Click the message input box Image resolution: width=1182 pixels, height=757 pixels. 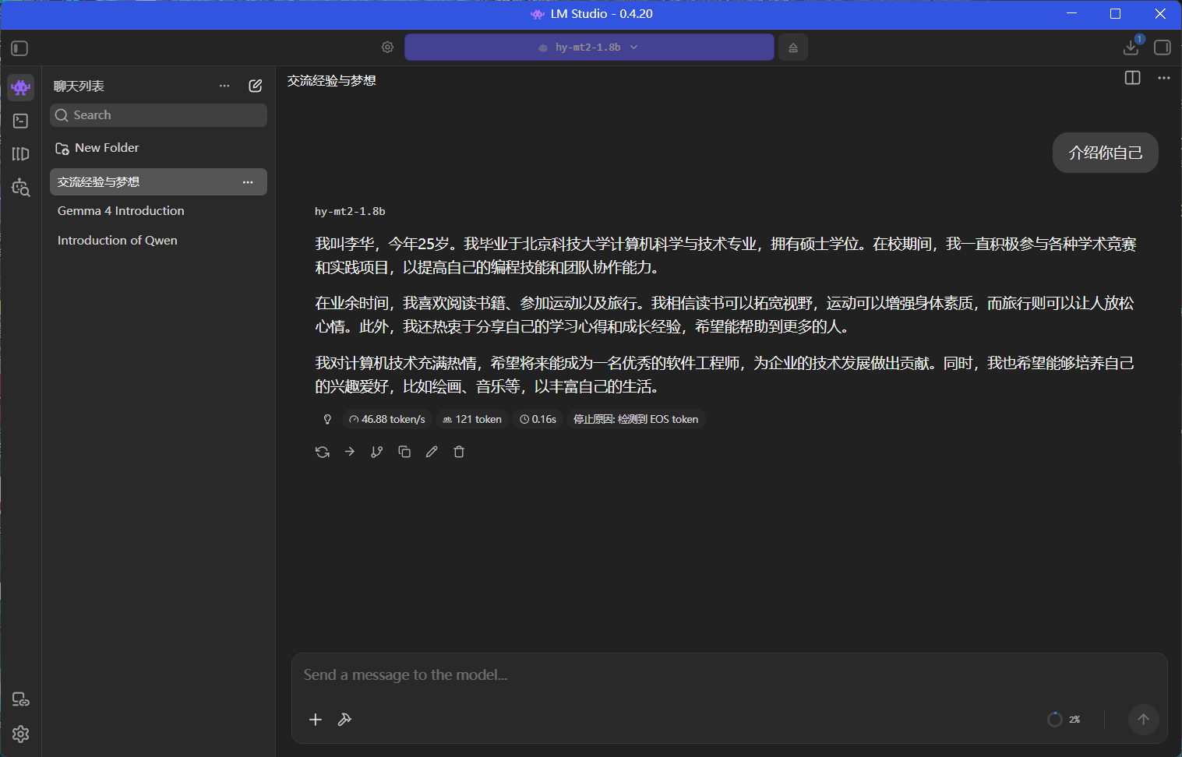[729, 675]
